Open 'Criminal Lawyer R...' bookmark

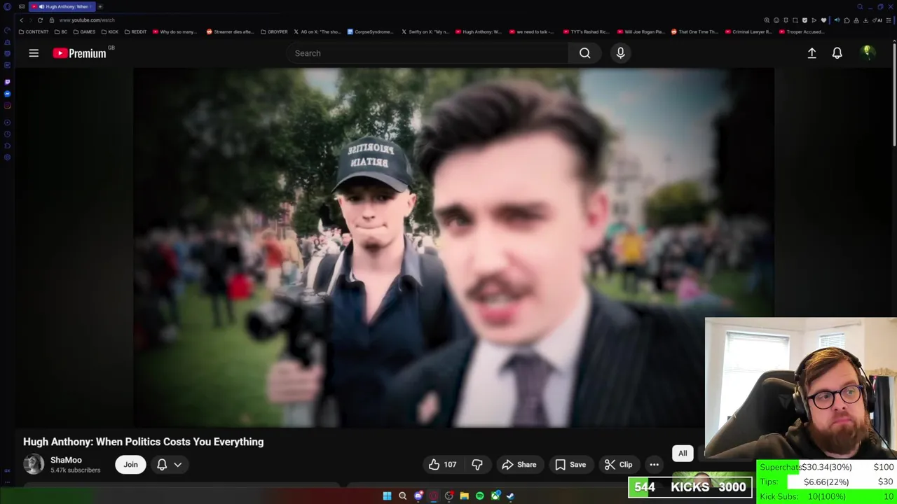click(x=748, y=31)
